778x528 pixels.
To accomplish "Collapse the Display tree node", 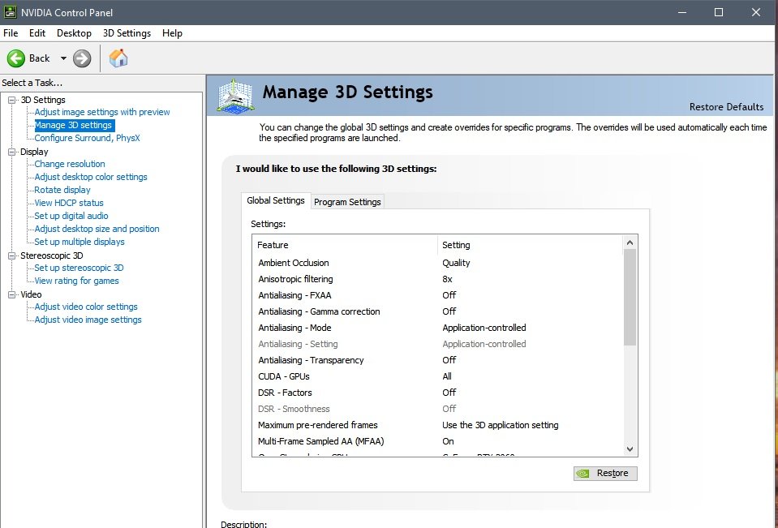I will [12, 152].
